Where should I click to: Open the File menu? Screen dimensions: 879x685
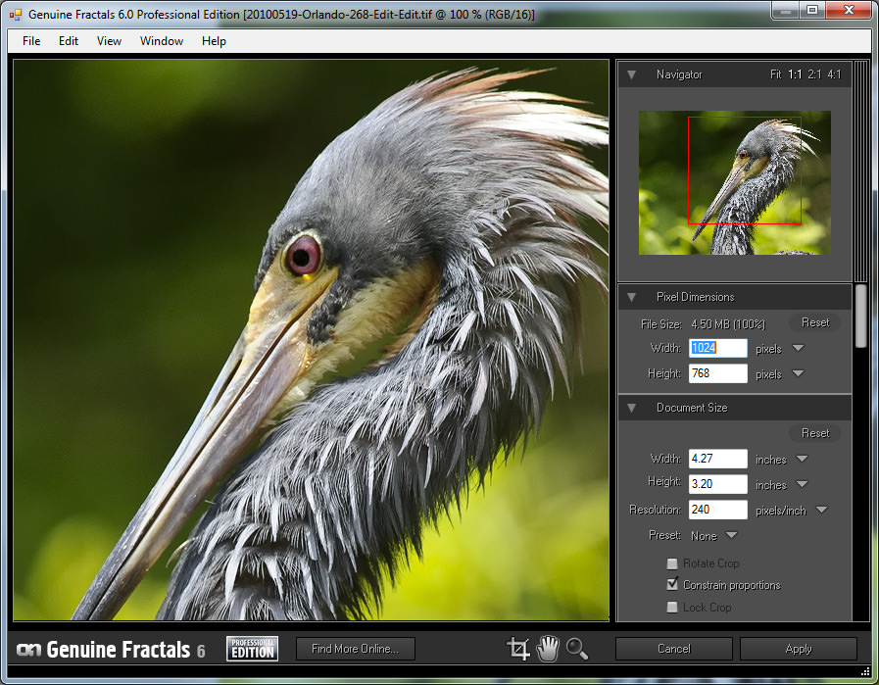31,41
